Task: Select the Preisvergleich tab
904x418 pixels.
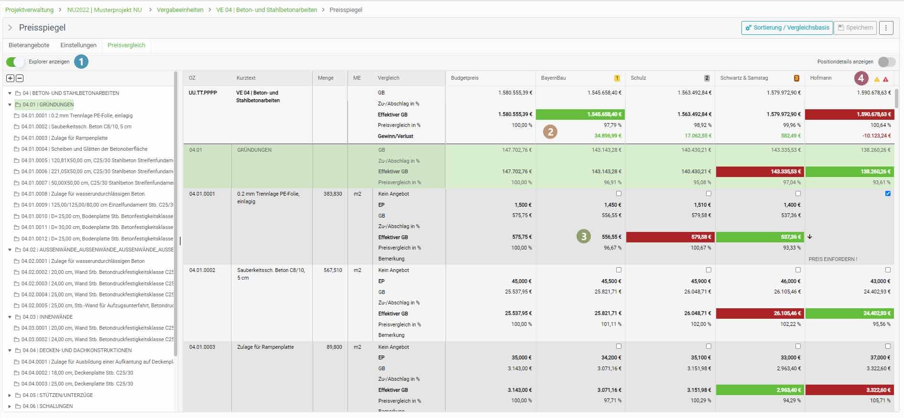Action: click(x=126, y=45)
